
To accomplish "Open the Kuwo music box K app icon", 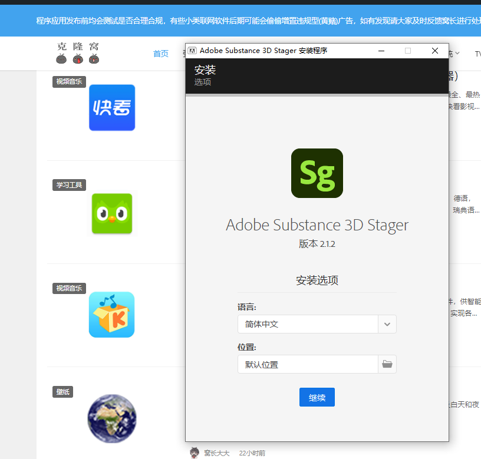I will [111, 315].
